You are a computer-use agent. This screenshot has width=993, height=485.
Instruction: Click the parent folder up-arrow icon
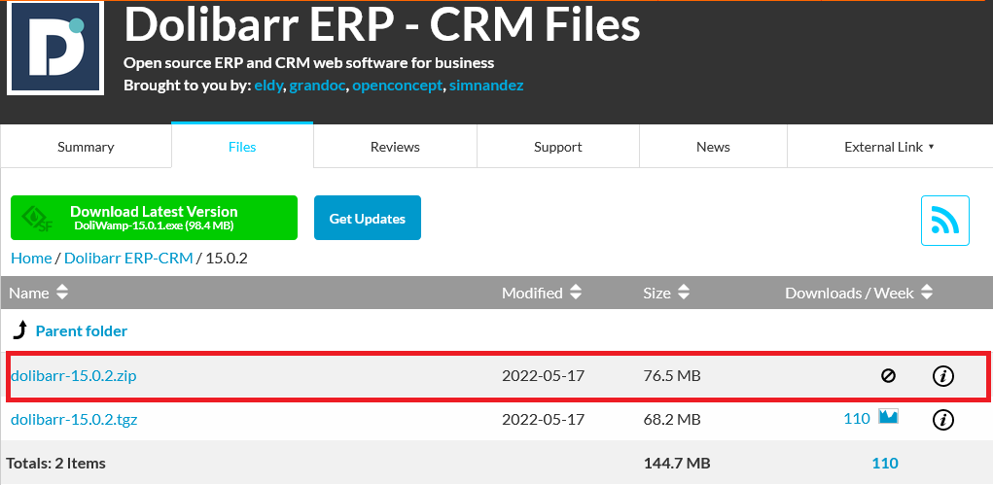[20, 330]
